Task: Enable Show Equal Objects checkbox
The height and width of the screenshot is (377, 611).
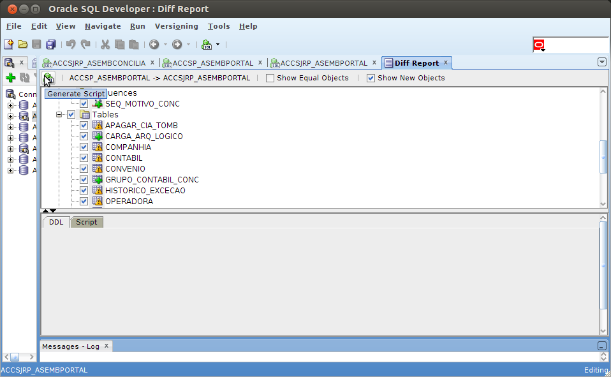Action: (270, 78)
